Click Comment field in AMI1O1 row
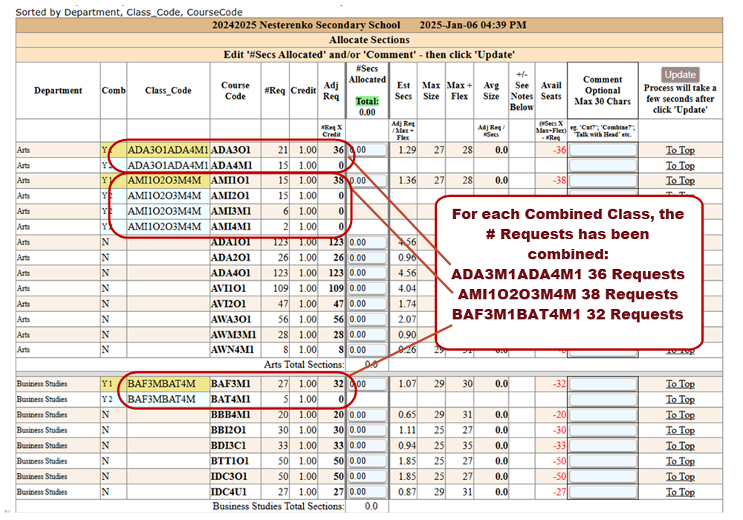The height and width of the screenshot is (520, 743). pyautogui.click(x=603, y=181)
